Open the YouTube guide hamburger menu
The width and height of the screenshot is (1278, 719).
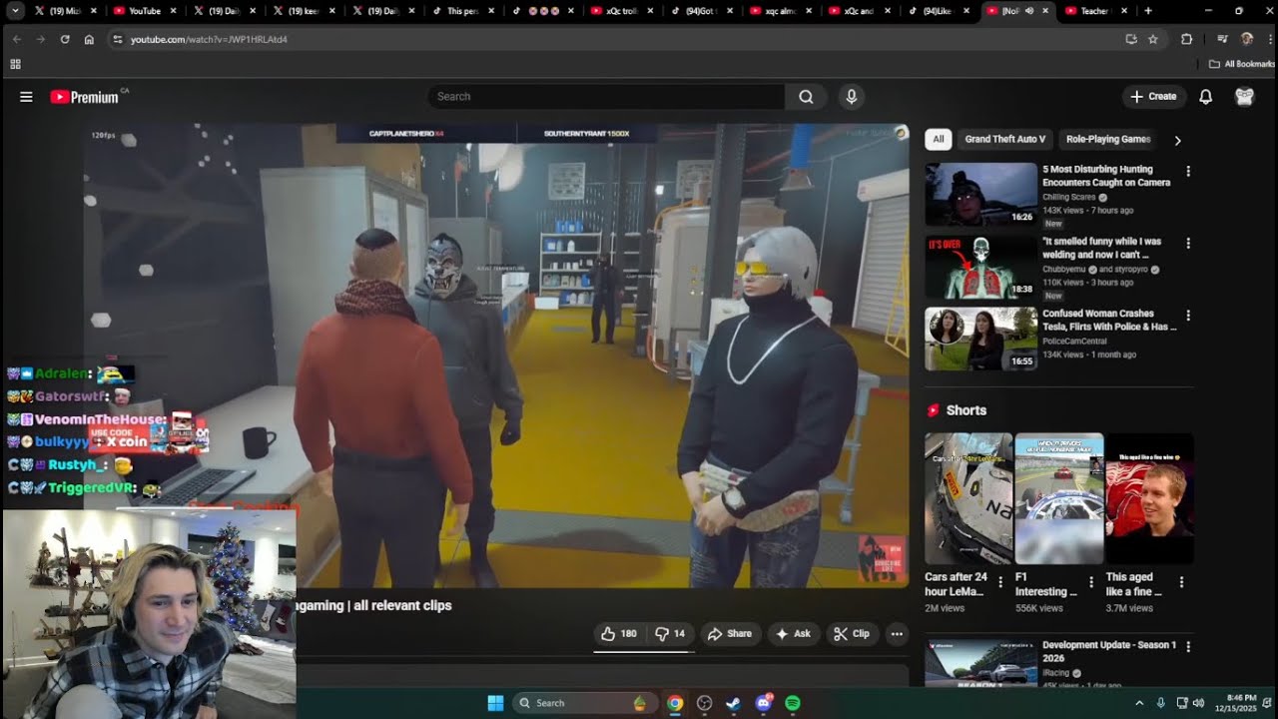[26, 97]
